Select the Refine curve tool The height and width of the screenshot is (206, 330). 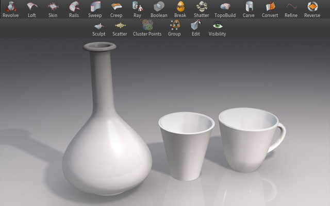(x=291, y=9)
